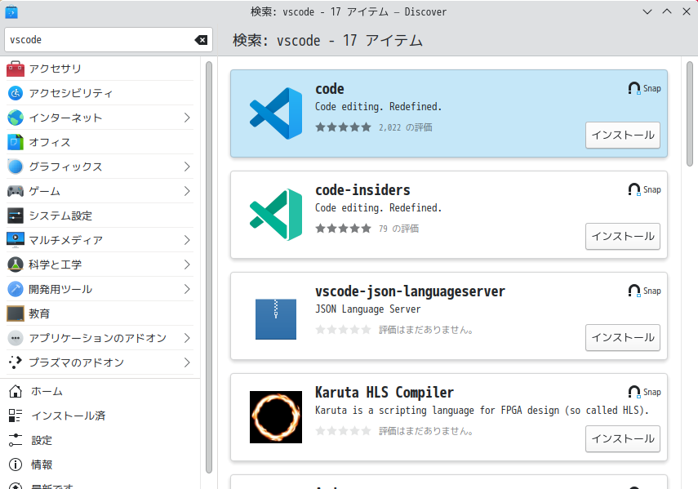This screenshot has width=698, height=489.
Task: Install the code snap
Action: 622,135
